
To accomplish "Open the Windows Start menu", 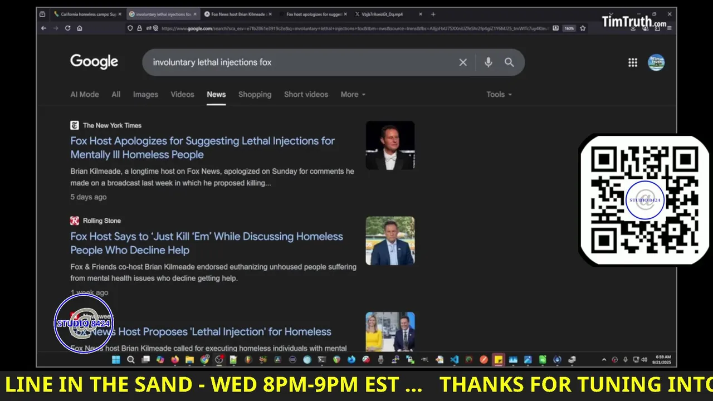I will 116,360.
